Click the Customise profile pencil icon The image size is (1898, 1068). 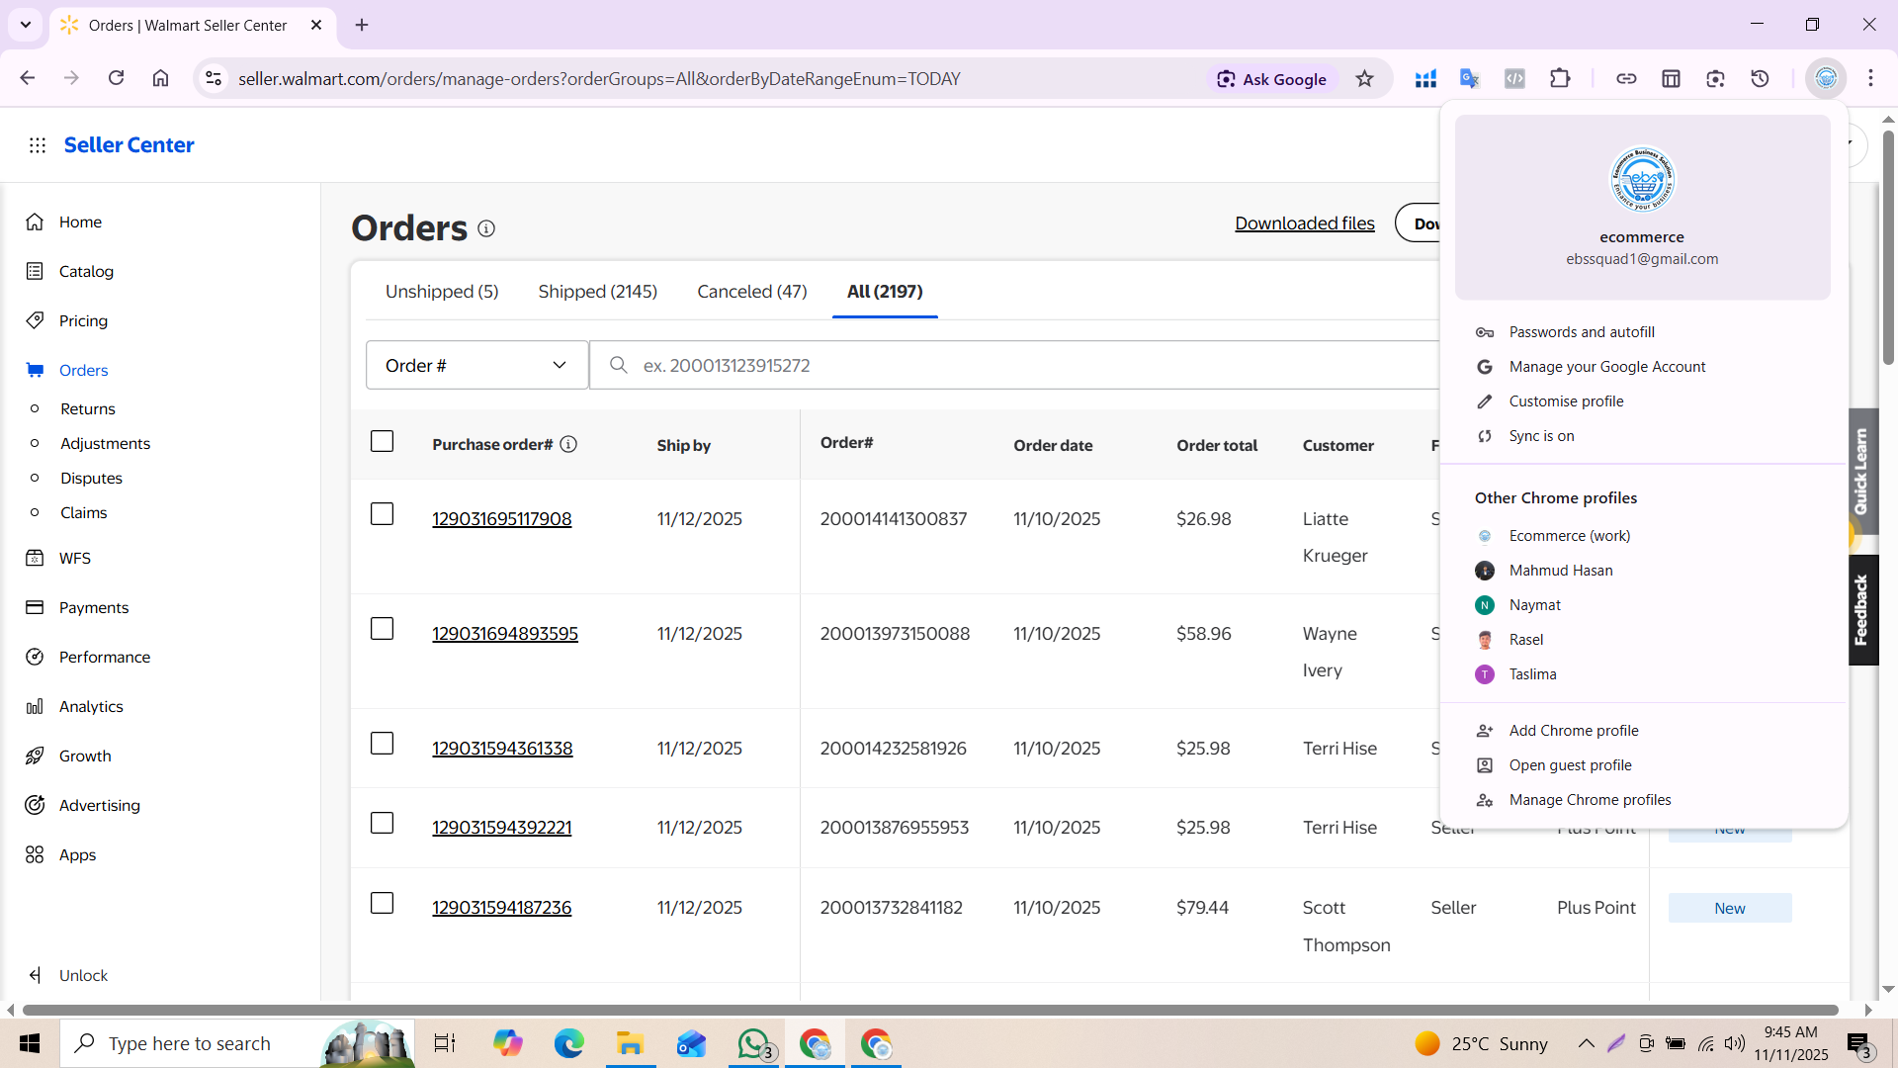[1485, 401]
